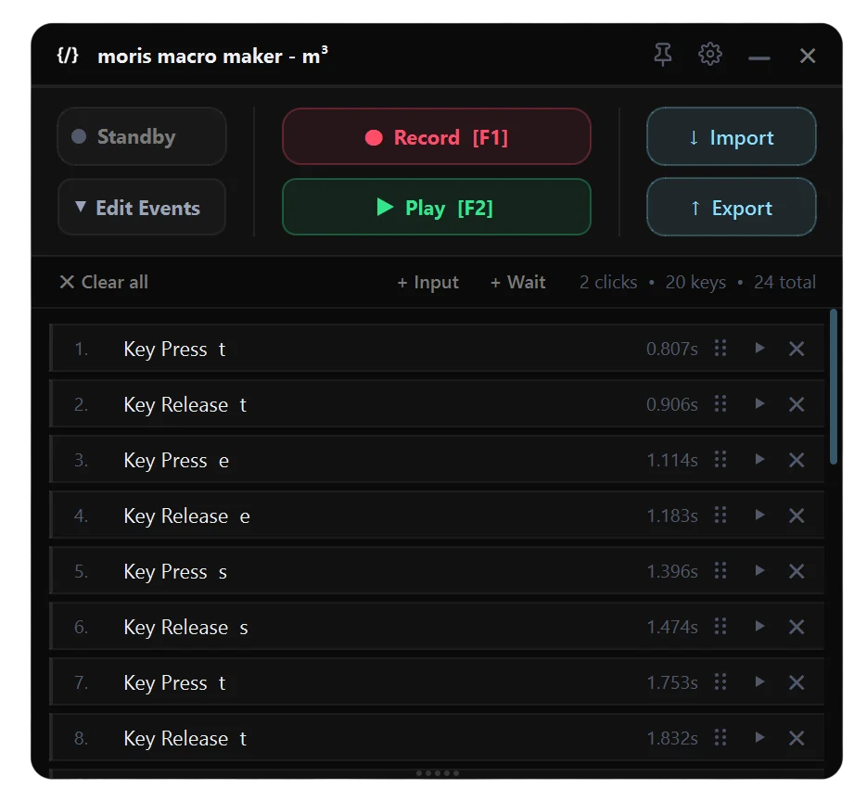Delete event 6 Key Release s
The width and height of the screenshot is (854, 802).
(x=797, y=627)
